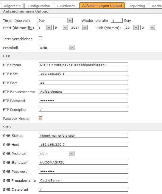Screen dimensions: 162x194
Task: Go to the Reporting tab
Action: pos(137,6)
